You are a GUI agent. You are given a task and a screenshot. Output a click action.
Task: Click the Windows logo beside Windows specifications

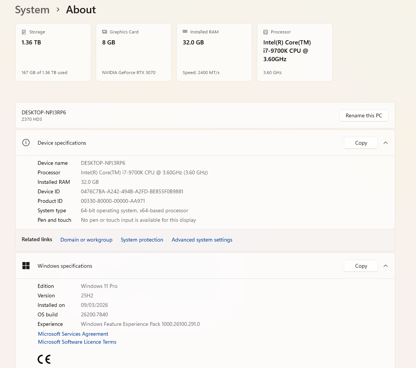[26, 266]
